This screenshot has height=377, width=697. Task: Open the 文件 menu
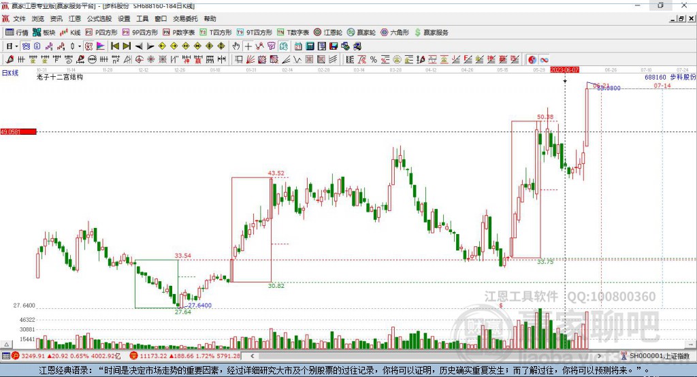pyautogui.click(x=19, y=18)
